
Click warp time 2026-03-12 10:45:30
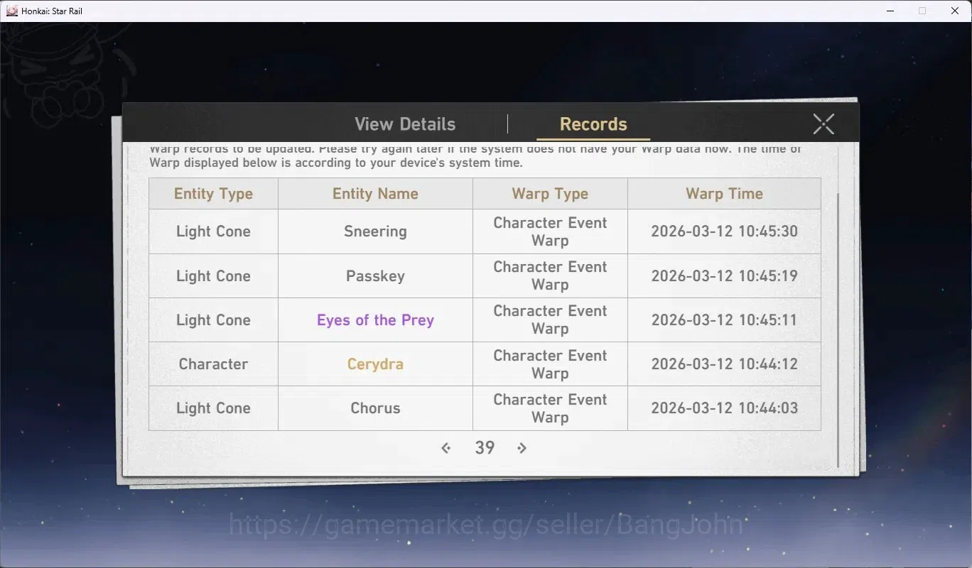pos(724,231)
